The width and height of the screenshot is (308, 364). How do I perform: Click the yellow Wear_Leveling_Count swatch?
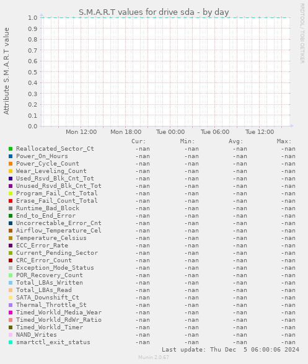[11, 171]
